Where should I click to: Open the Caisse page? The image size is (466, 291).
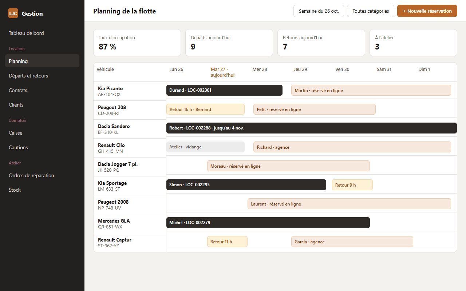coord(42,133)
